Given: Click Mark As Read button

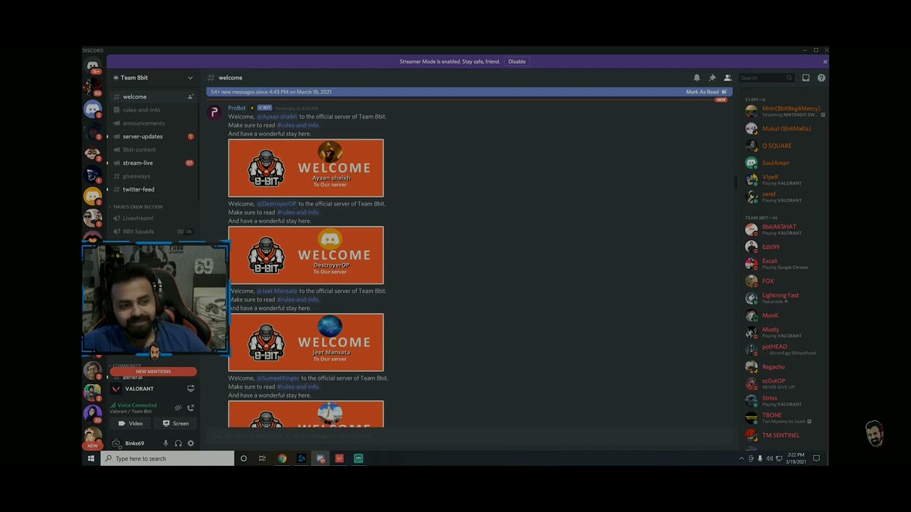Looking at the screenshot, I should [x=706, y=92].
